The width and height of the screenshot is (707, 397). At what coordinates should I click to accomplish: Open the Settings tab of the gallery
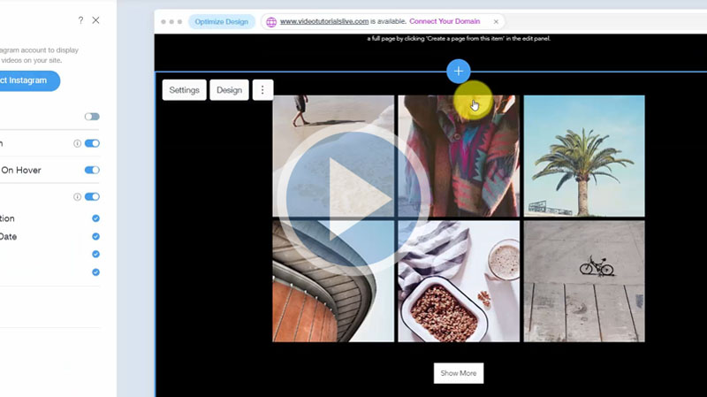tap(184, 90)
